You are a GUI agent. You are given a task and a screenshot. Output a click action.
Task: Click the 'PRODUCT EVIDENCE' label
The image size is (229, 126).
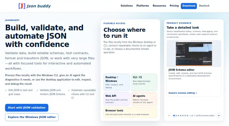tap(179, 23)
